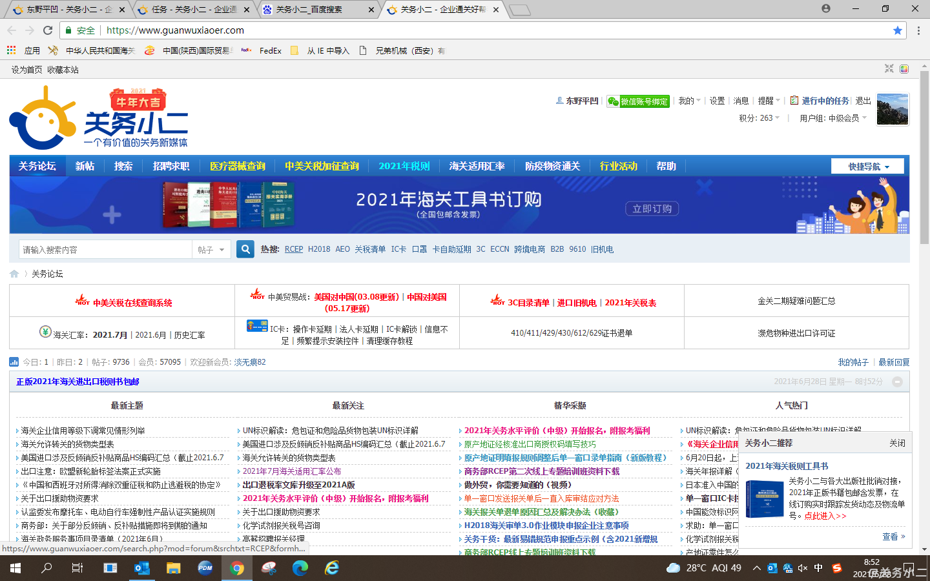Screen dimensions: 930x581
Task: Click 设为首页 link
Action: click(26, 70)
